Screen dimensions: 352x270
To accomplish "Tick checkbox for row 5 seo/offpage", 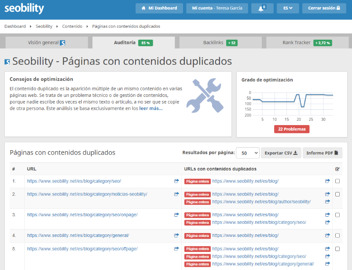I will 337,249.
